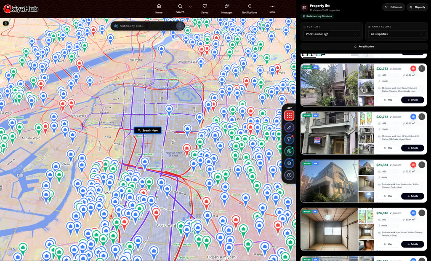Viewport: 431px width, 261px height.
Task: Open main photo of Shuntokumichi house
Action: (x=329, y=133)
